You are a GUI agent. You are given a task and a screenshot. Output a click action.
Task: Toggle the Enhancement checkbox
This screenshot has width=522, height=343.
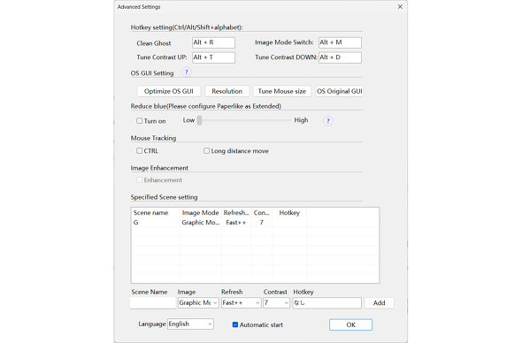point(139,180)
